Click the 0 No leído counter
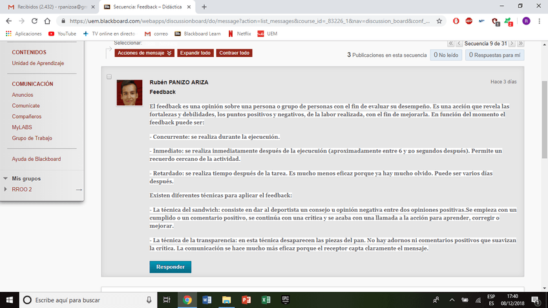548x308 pixels. tap(446, 55)
